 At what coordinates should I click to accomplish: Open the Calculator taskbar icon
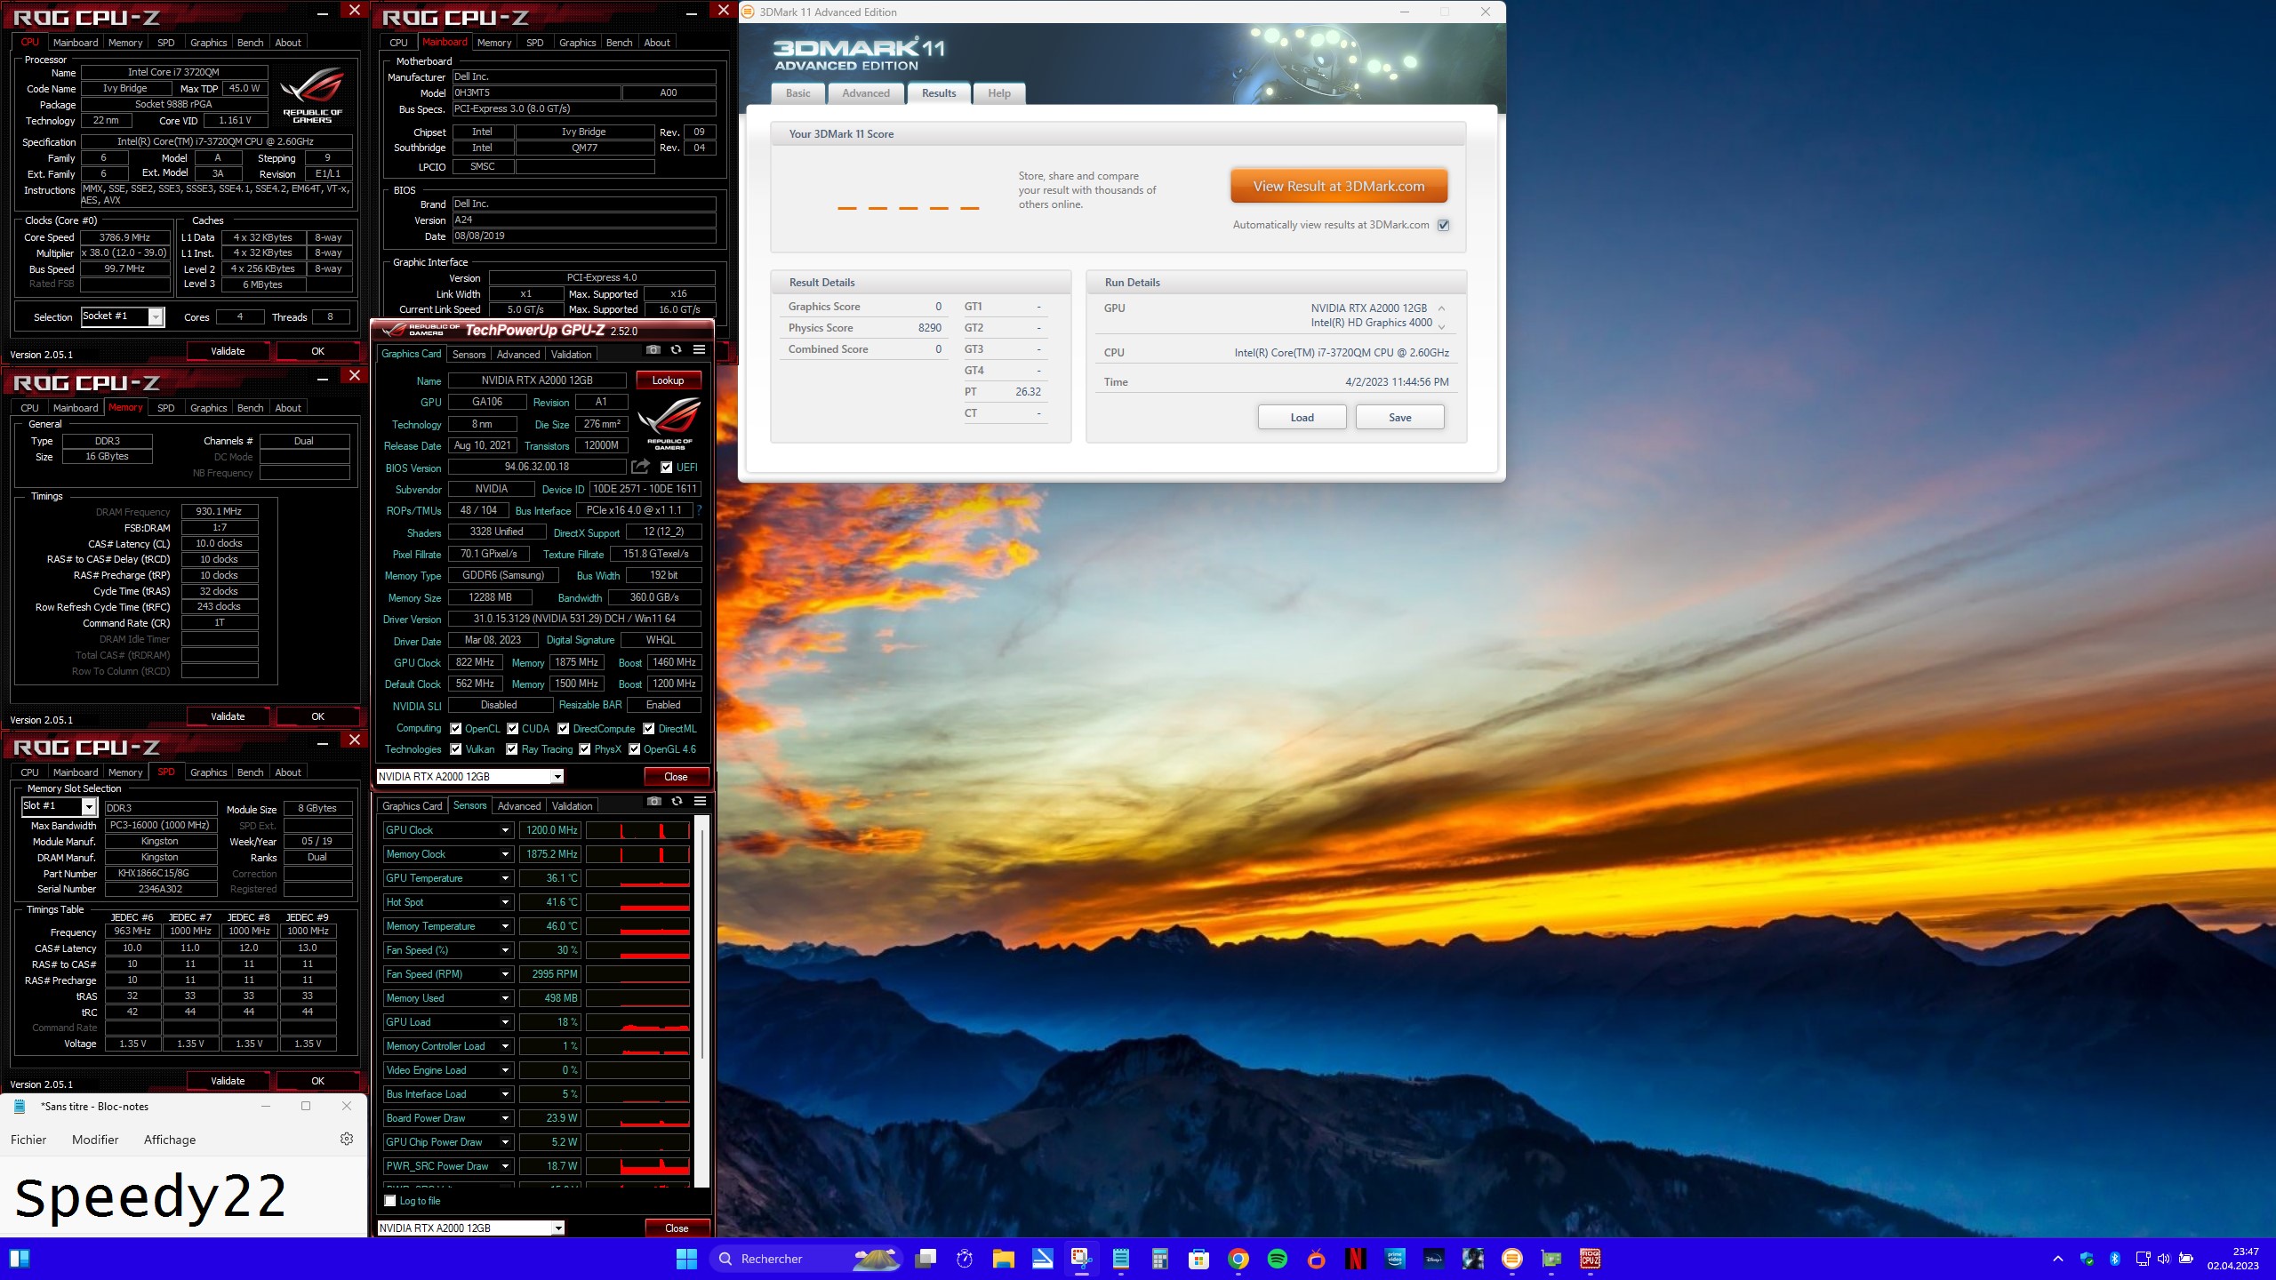point(1160,1259)
